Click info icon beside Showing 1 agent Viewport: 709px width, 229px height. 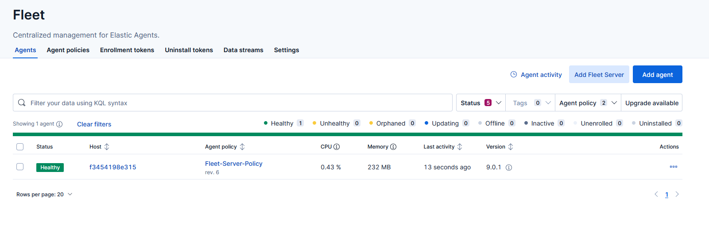pos(59,124)
